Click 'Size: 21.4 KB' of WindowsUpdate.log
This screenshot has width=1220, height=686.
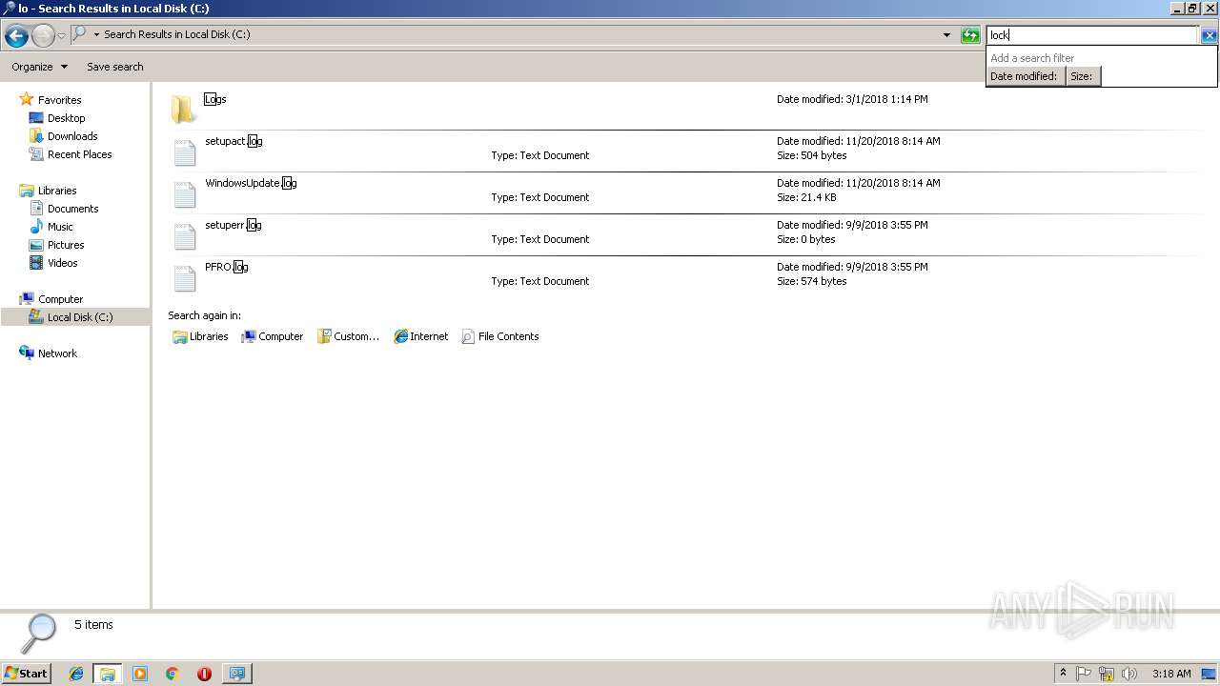pos(806,197)
